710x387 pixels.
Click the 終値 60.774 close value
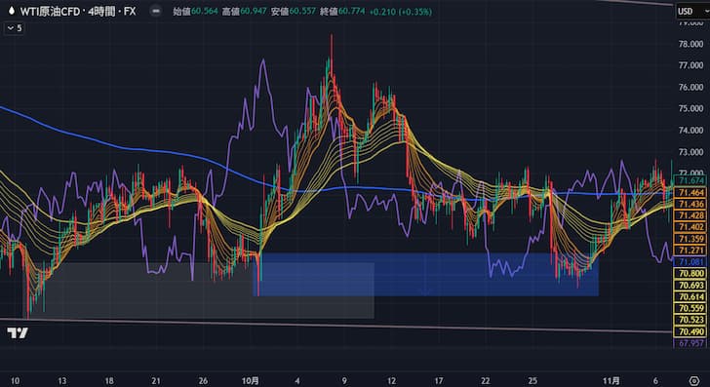click(x=342, y=11)
